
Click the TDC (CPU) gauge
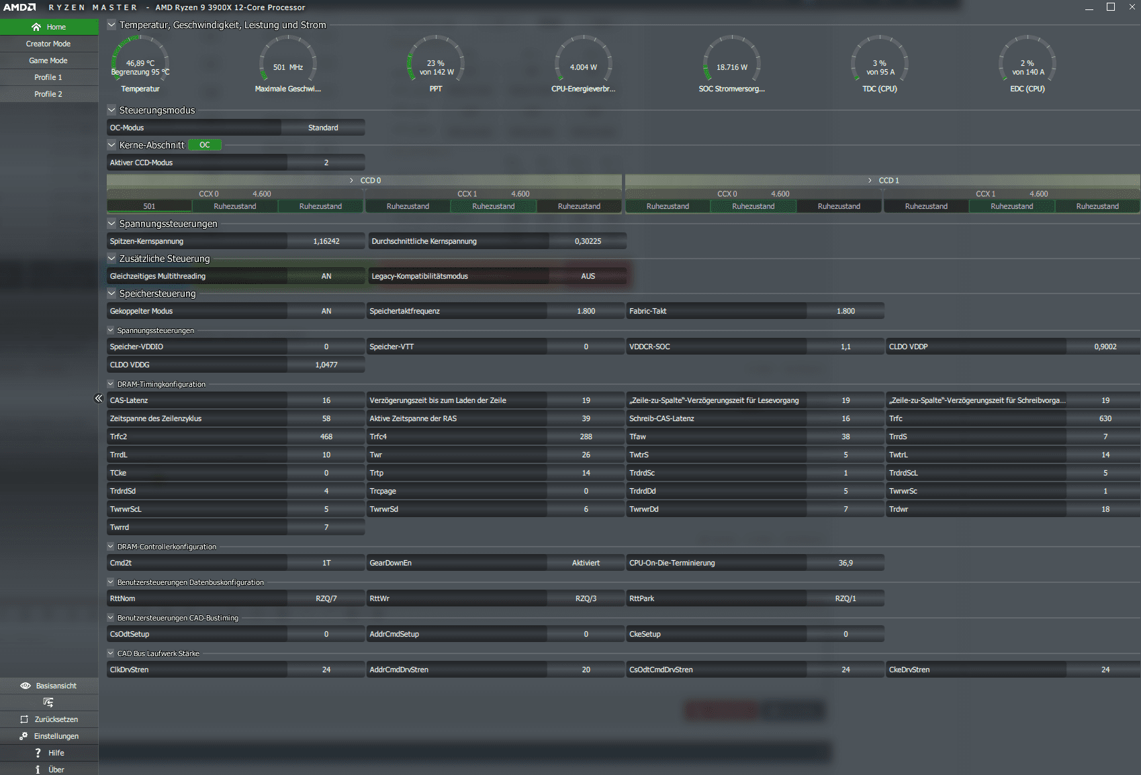point(880,65)
